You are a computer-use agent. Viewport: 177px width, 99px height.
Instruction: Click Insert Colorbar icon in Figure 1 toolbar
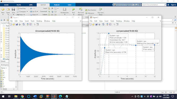[x=28, y=24]
